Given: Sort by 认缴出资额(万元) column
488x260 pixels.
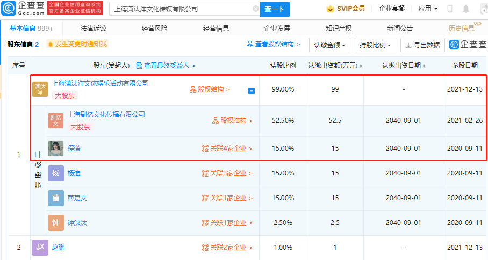Looking at the screenshot, I should click(x=335, y=66).
